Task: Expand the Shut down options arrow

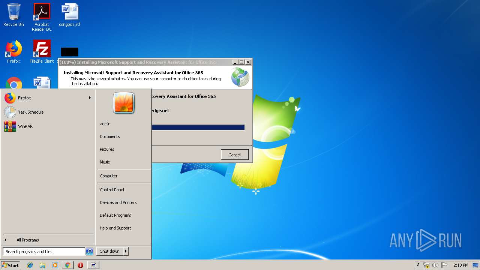Action: tap(126, 251)
